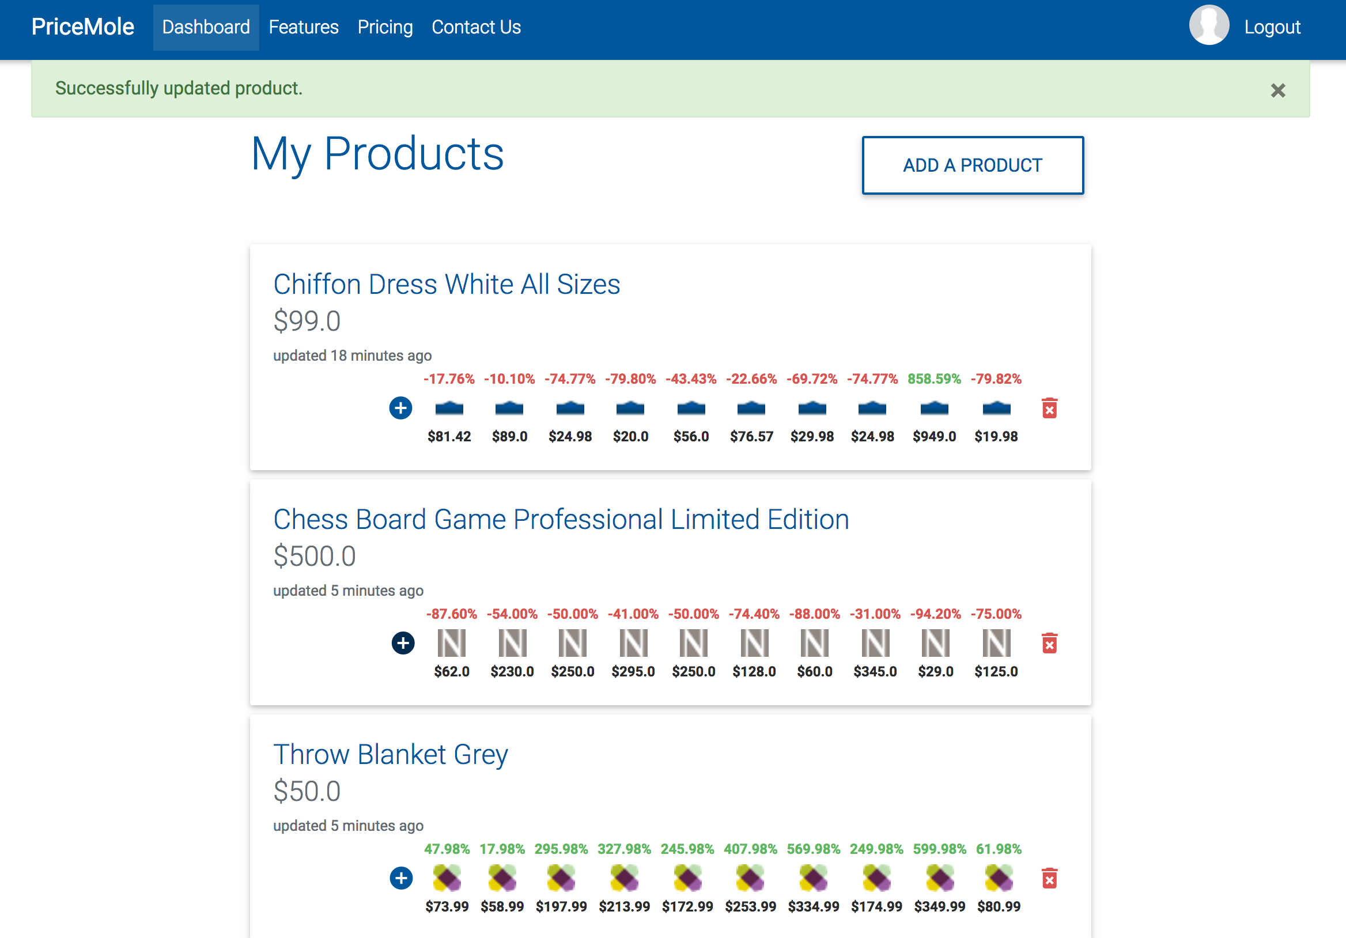Click plus icon in Throw Blanket Grey card
Image resolution: width=1346 pixels, height=938 pixels.
point(401,878)
